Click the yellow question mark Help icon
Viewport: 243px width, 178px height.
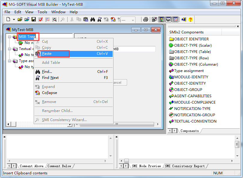[x=190, y=20]
